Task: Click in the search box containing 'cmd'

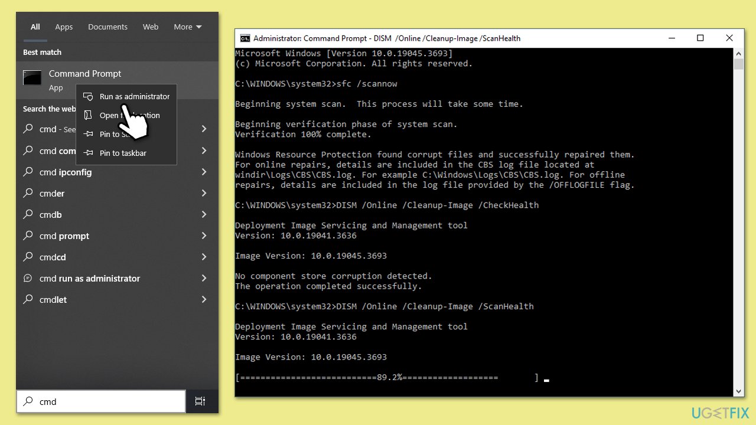Action: click(x=101, y=401)
